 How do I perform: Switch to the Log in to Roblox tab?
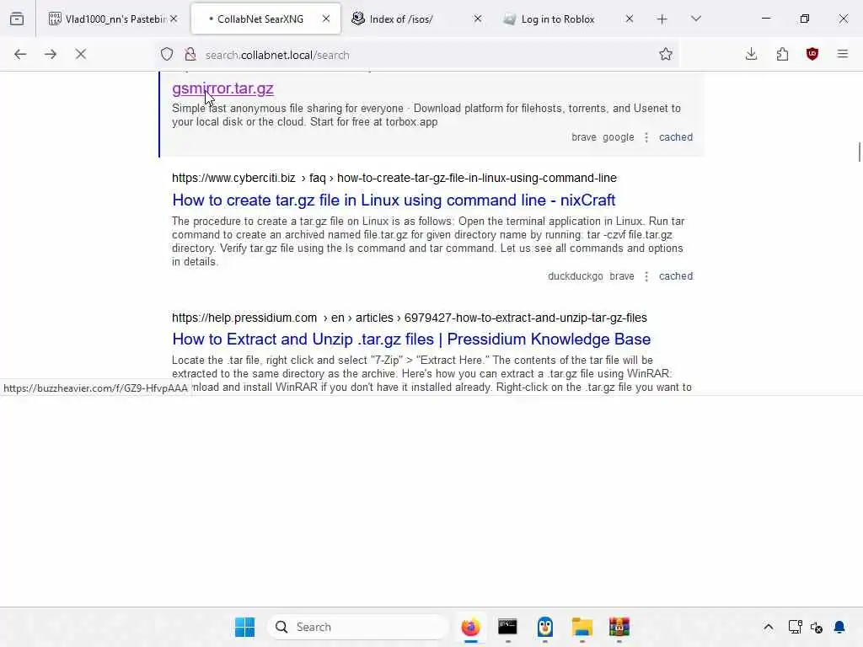click(x=570, y=19)
